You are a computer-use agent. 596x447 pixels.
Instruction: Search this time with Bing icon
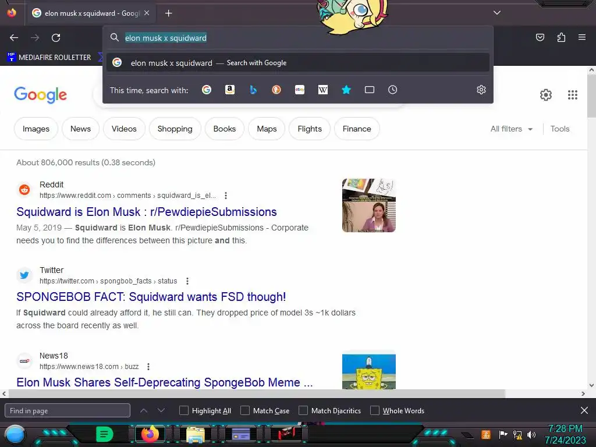pyautogui.click(x=253, y=90)
